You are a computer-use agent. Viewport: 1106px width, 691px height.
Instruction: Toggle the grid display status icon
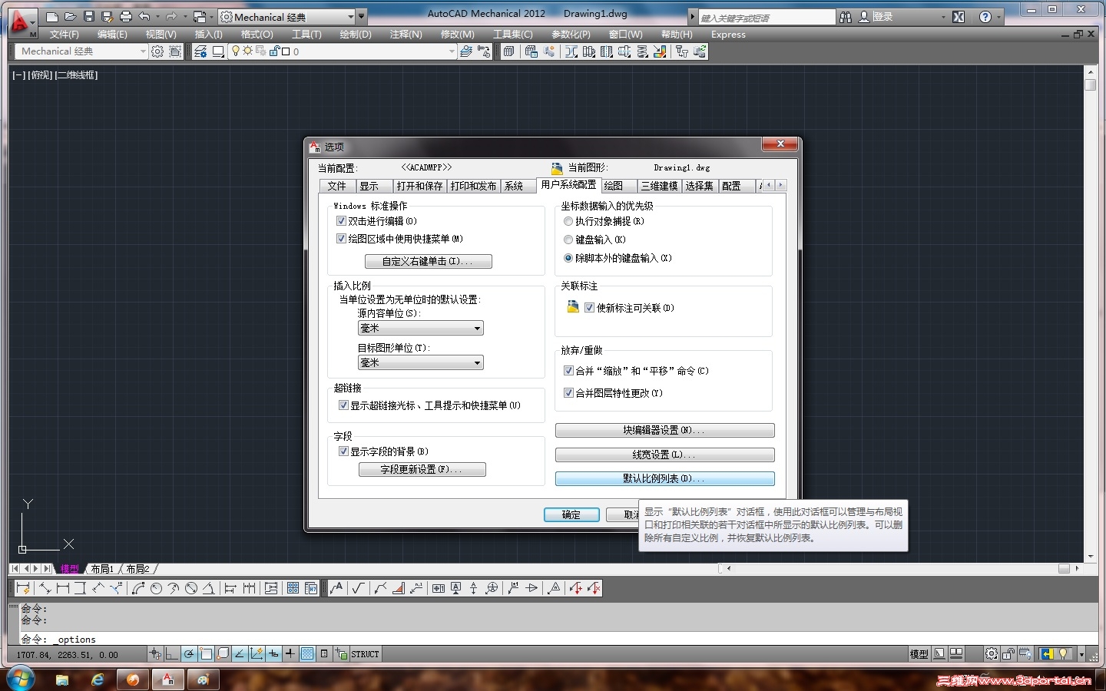308,654
